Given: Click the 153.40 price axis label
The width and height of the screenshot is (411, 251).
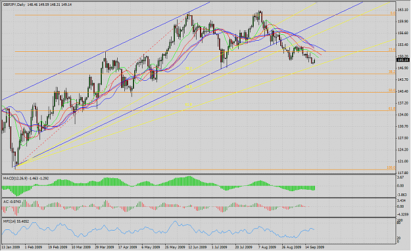Looking at the screenshot, I should (402, 45).
